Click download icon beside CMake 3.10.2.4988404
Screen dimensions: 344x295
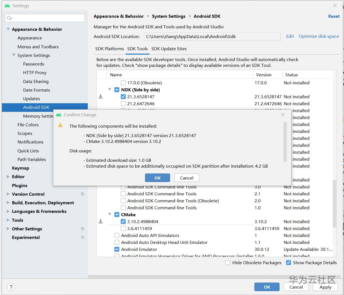pos(101,221)
